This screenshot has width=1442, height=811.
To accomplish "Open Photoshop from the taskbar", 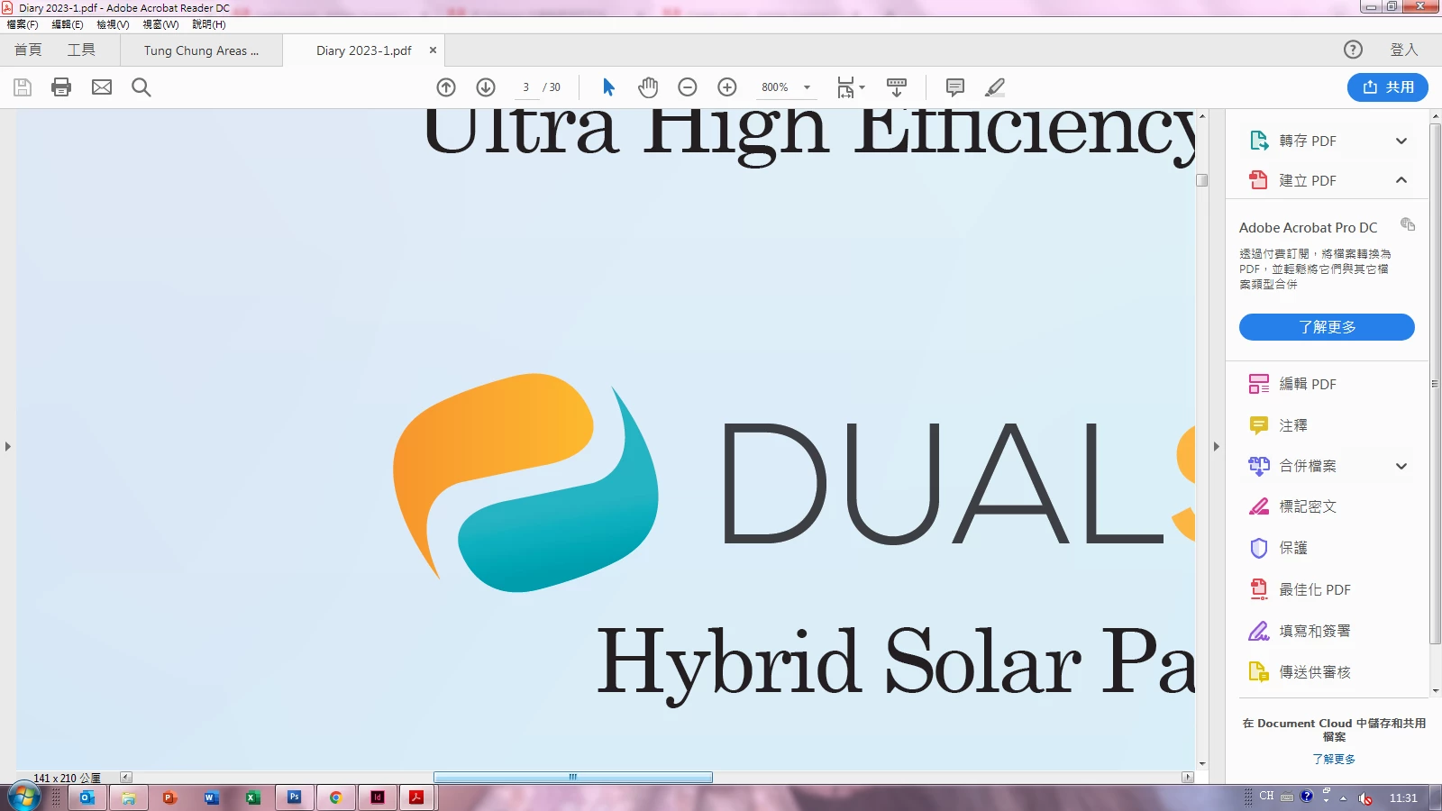I will [294, 797].
